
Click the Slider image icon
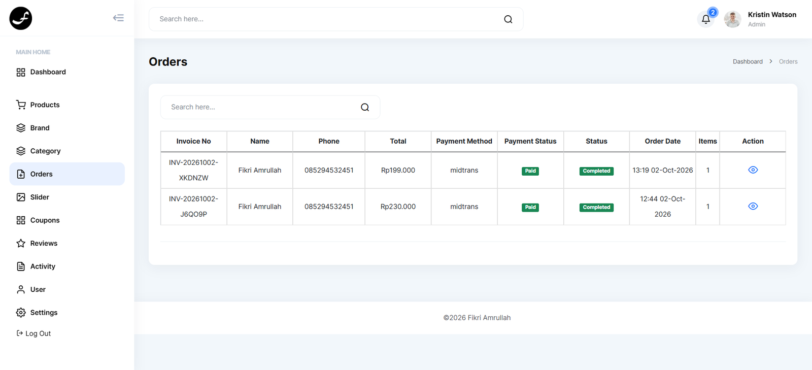[21, 197]
